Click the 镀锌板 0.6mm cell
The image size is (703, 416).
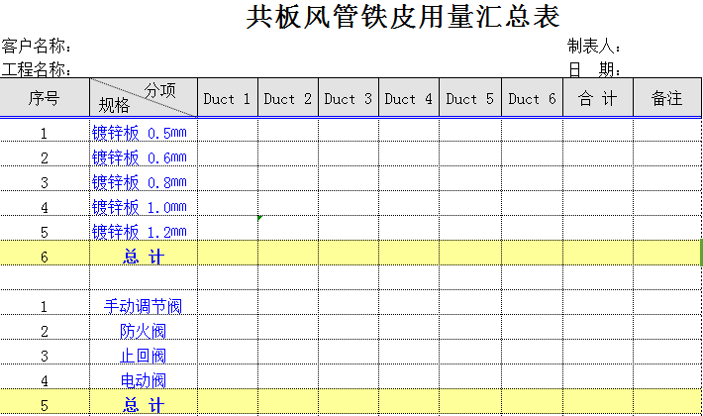(x=144, y=155)
